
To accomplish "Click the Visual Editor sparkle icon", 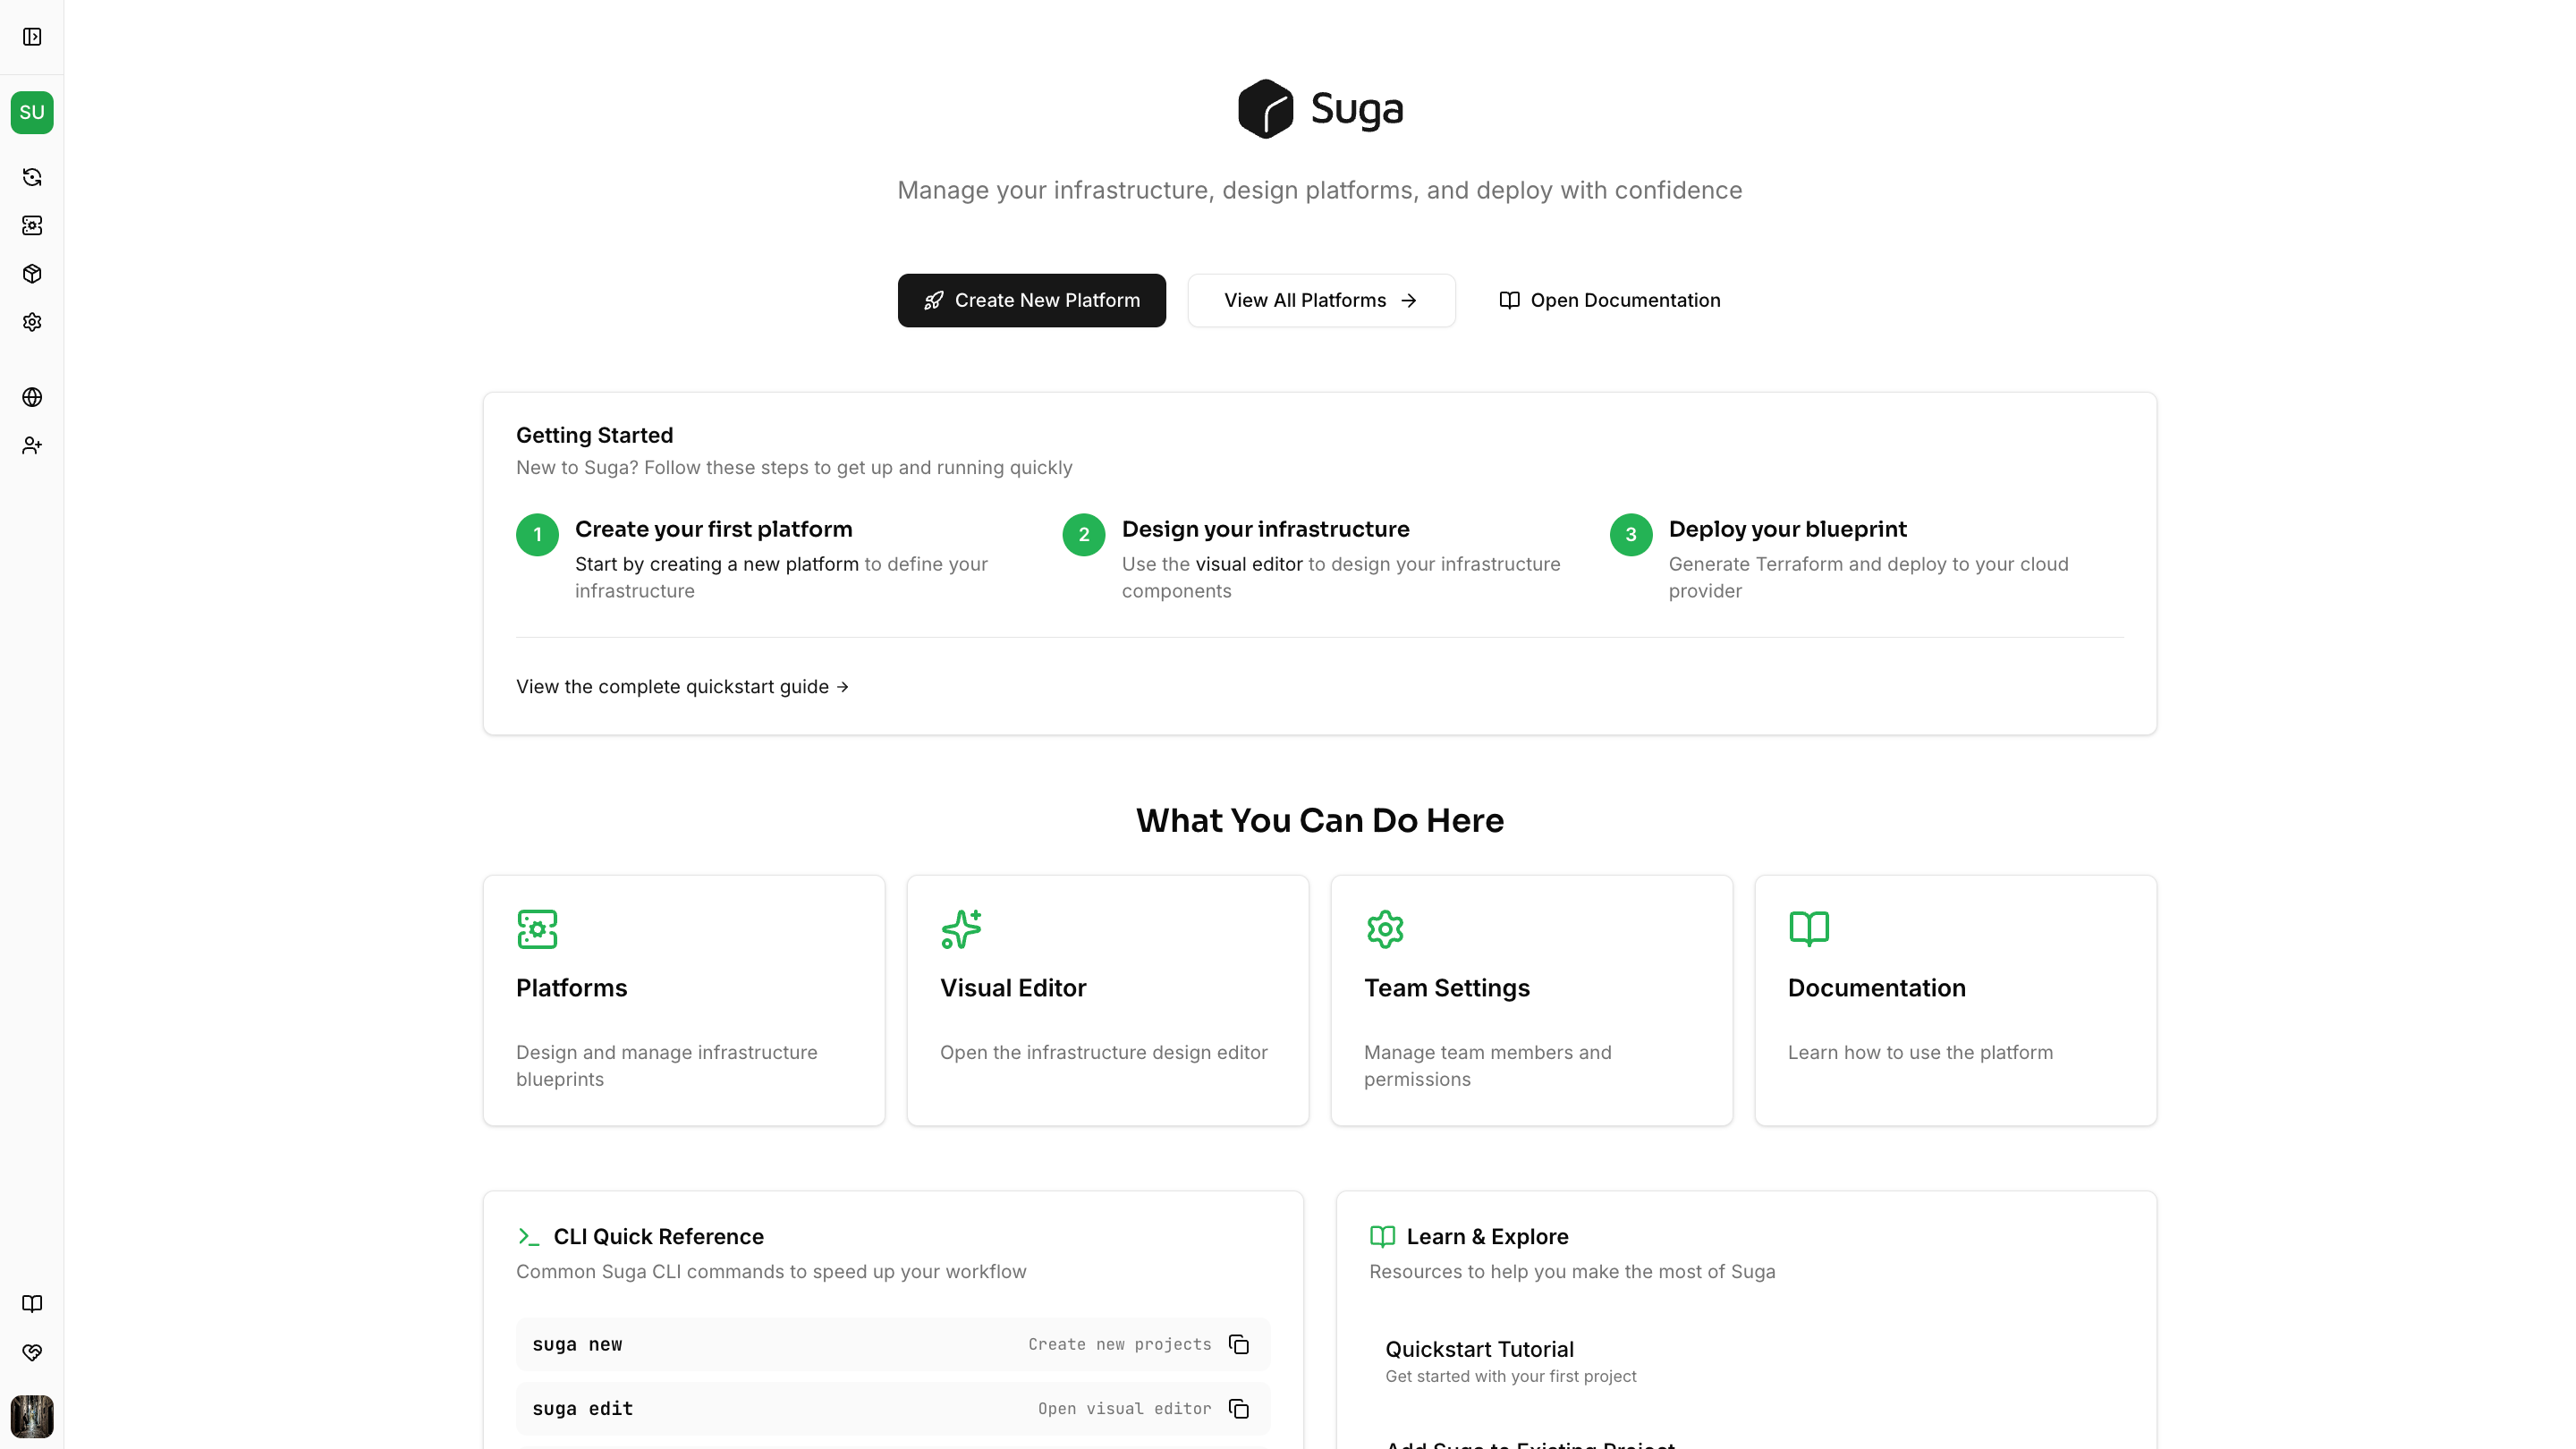I will point(960,928).
